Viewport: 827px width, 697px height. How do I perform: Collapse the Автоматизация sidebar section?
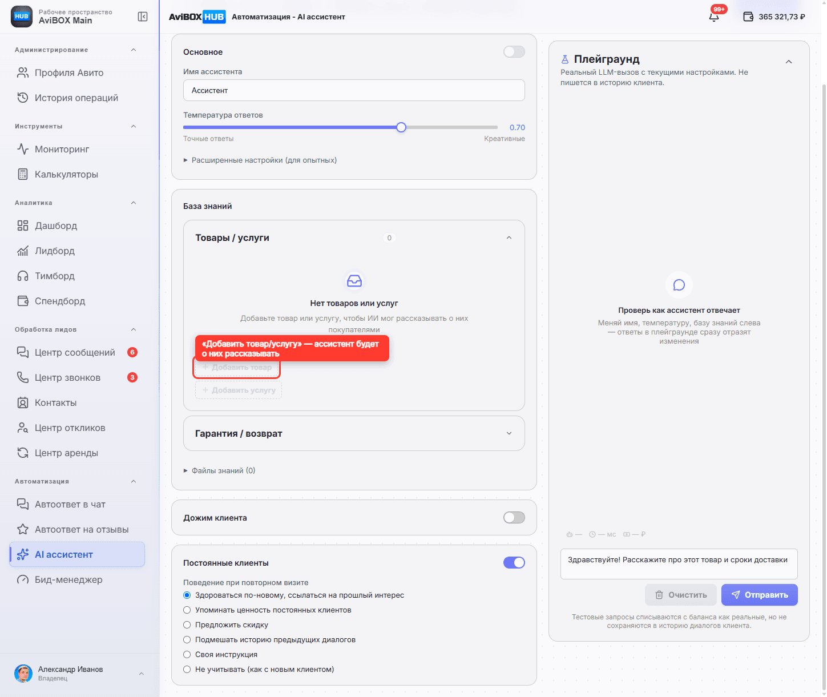[134, 481]
